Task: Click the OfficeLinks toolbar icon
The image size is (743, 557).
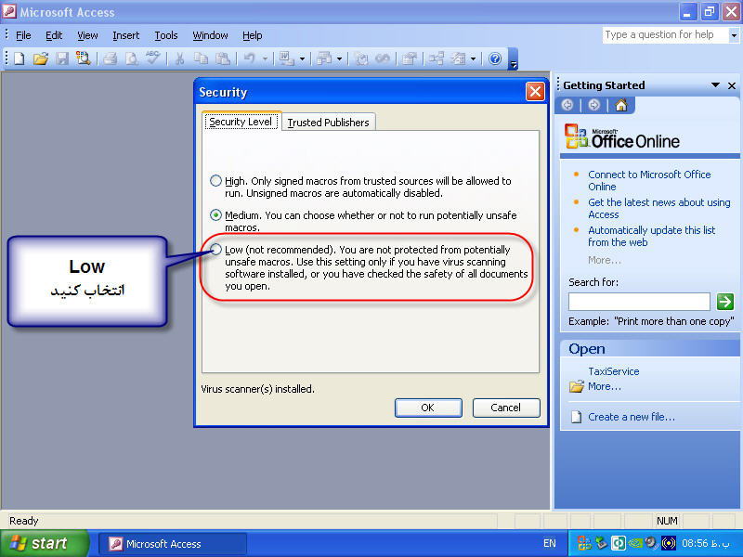Action: coord(287,58)
